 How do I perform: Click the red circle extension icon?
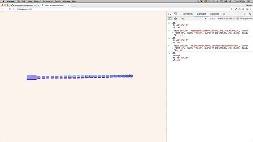[240, 9]
